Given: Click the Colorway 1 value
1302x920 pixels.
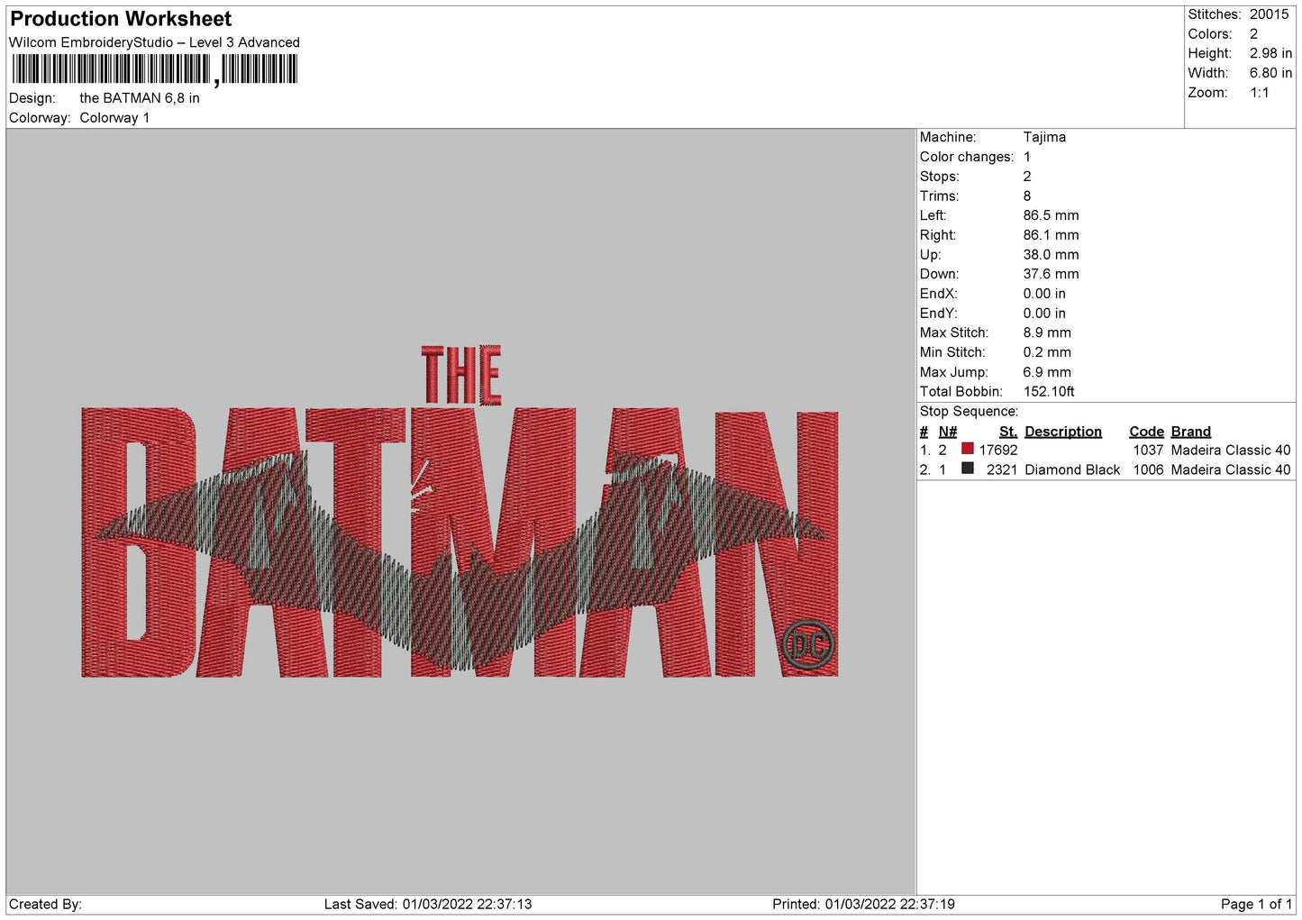Looking at the screenshot, I should click(114, 118).
